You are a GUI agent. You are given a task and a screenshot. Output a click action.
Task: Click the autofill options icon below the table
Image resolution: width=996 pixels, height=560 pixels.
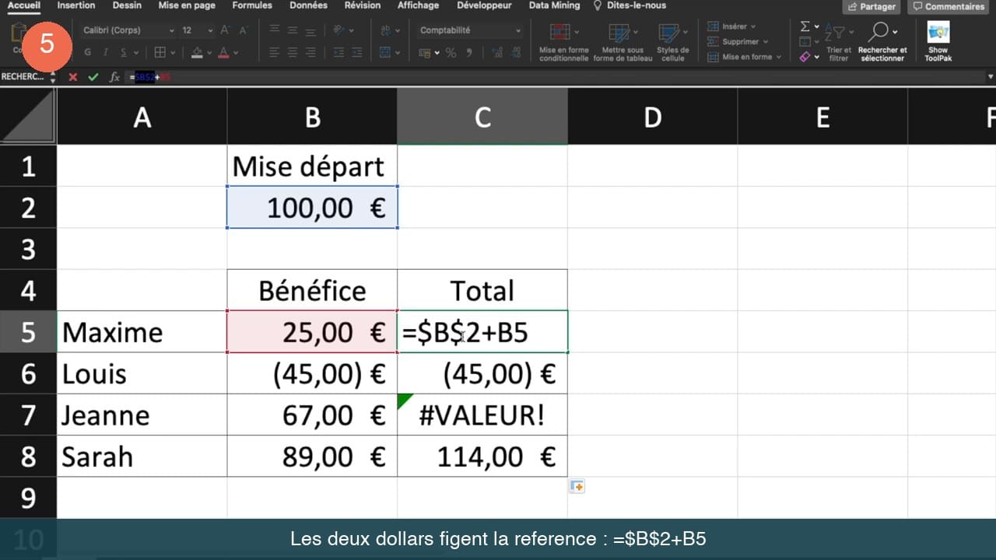click(x=577, y=486)
